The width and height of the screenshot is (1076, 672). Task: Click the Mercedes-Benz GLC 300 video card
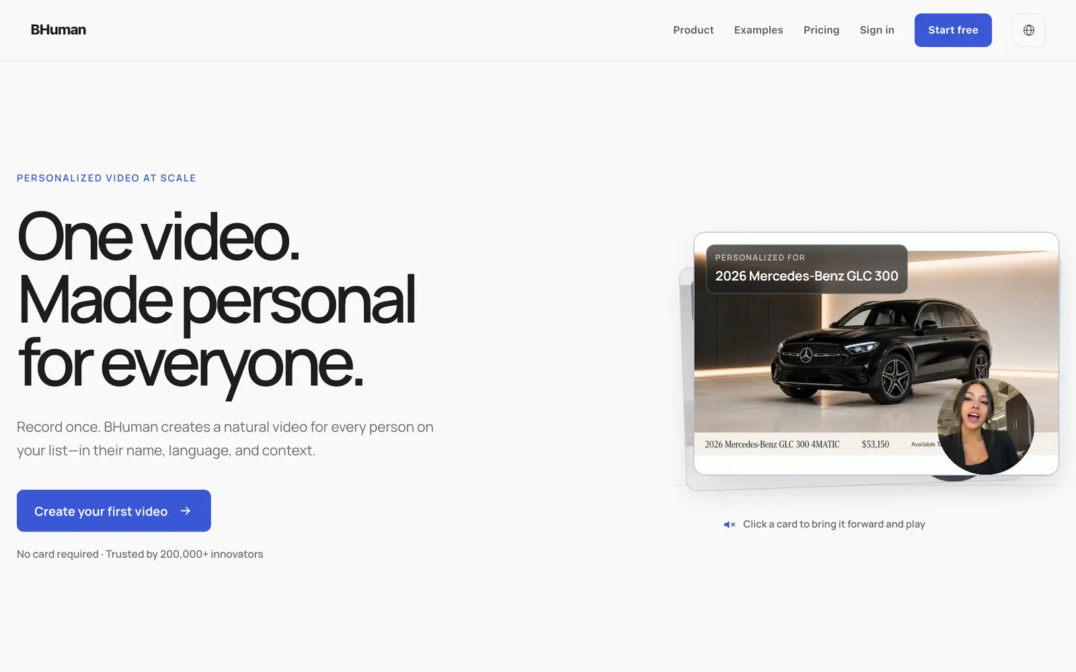[x=876, y=353]
